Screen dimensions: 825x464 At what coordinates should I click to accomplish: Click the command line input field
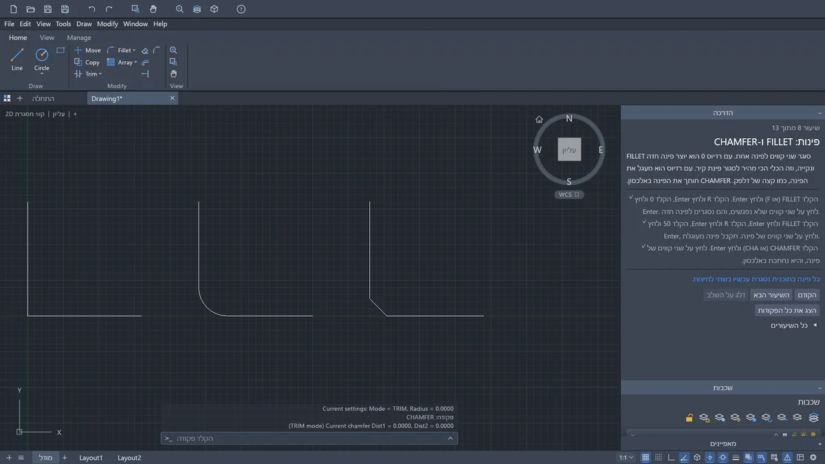pyautogui.click(x=309, y=438)
